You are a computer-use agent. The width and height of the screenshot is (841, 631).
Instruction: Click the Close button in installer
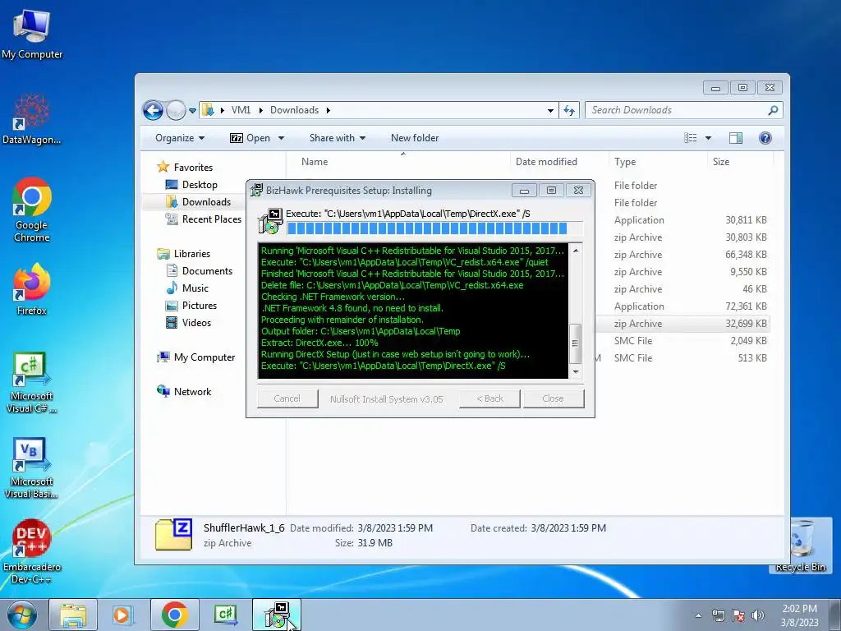[x=553, y=398]
